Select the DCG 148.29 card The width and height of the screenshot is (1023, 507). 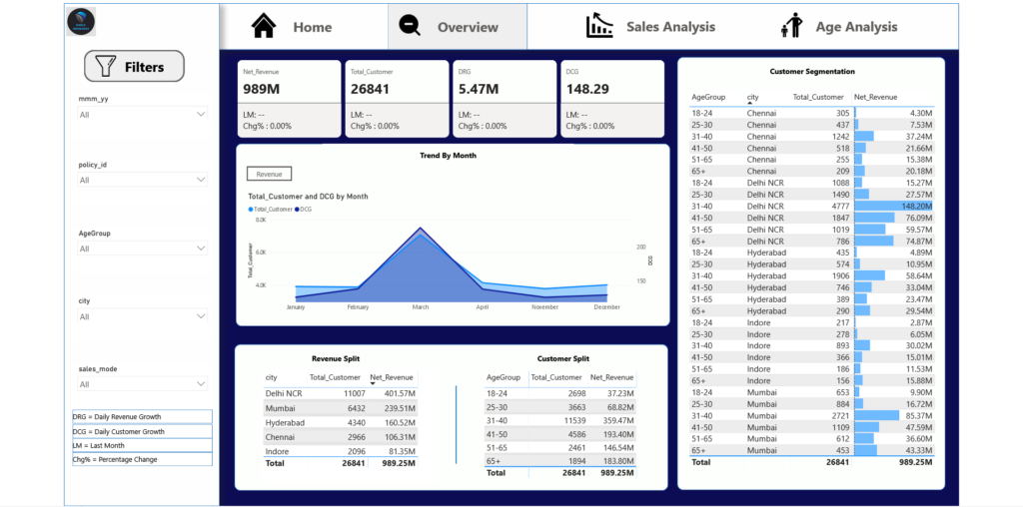click(x=612, y=99)
